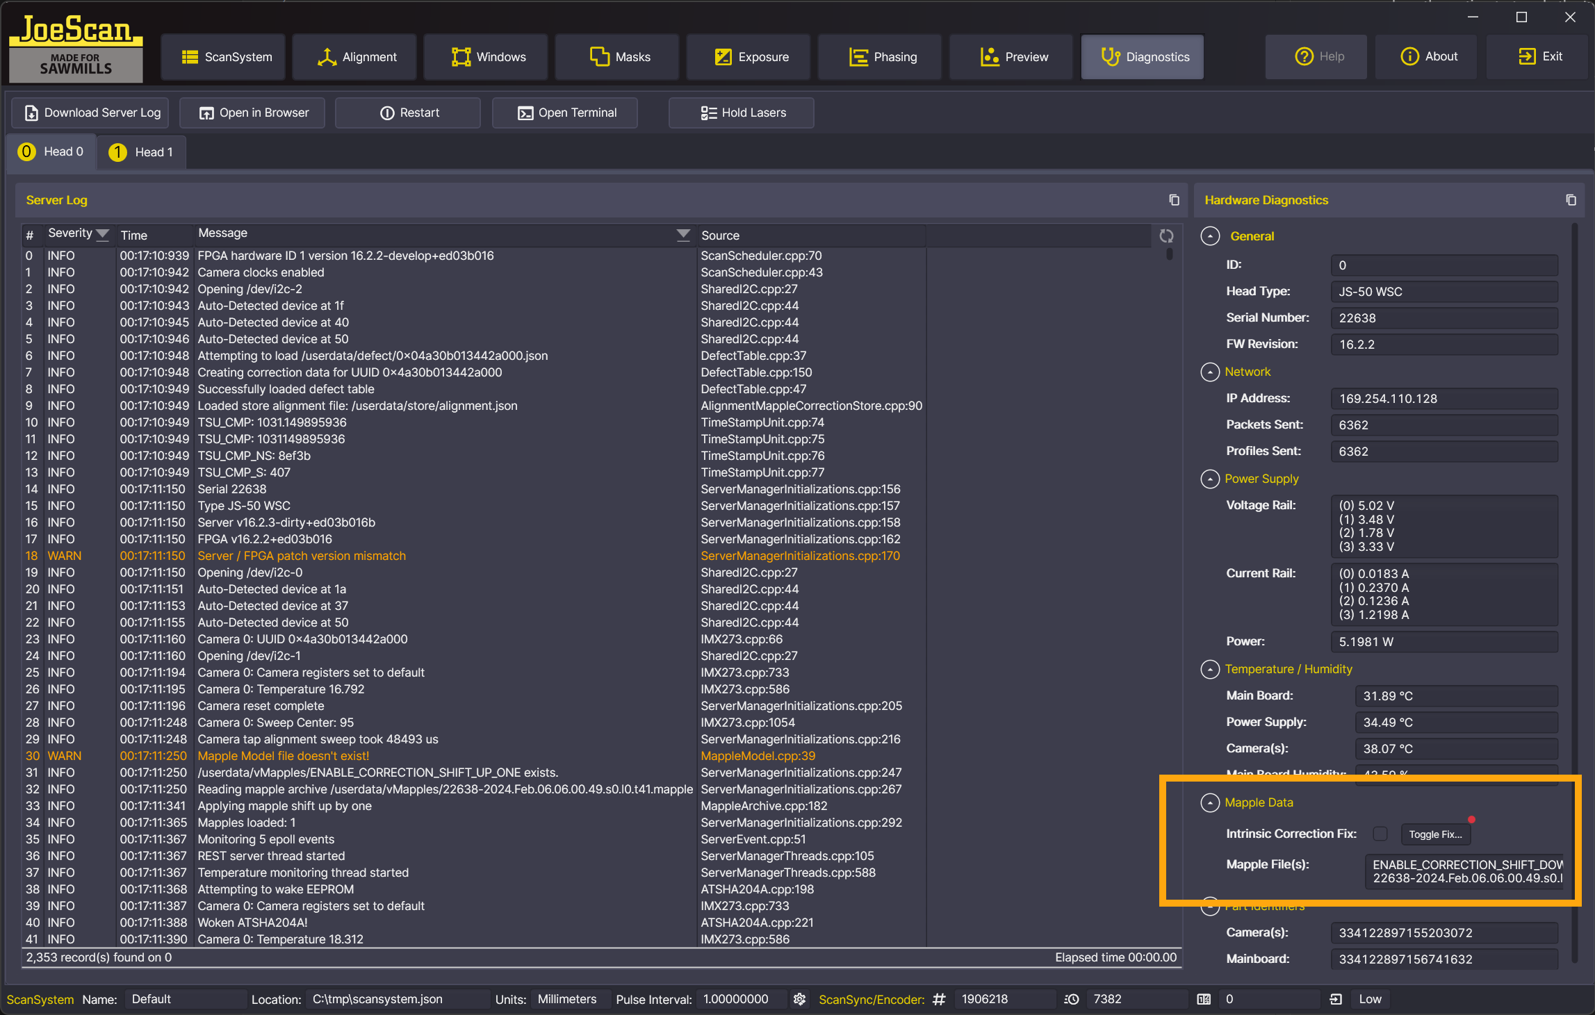Click Pulse Interval settings gear icon
Screen dimensions: 1595x1015
(799, 999)
